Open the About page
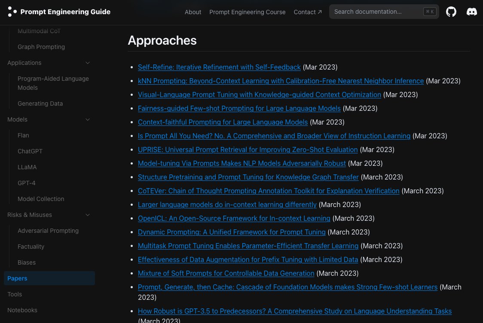Viewport: 483px width, 323px height. click(x=193, y=12)
